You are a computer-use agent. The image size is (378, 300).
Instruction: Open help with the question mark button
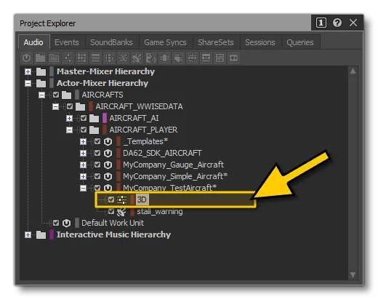337,23
